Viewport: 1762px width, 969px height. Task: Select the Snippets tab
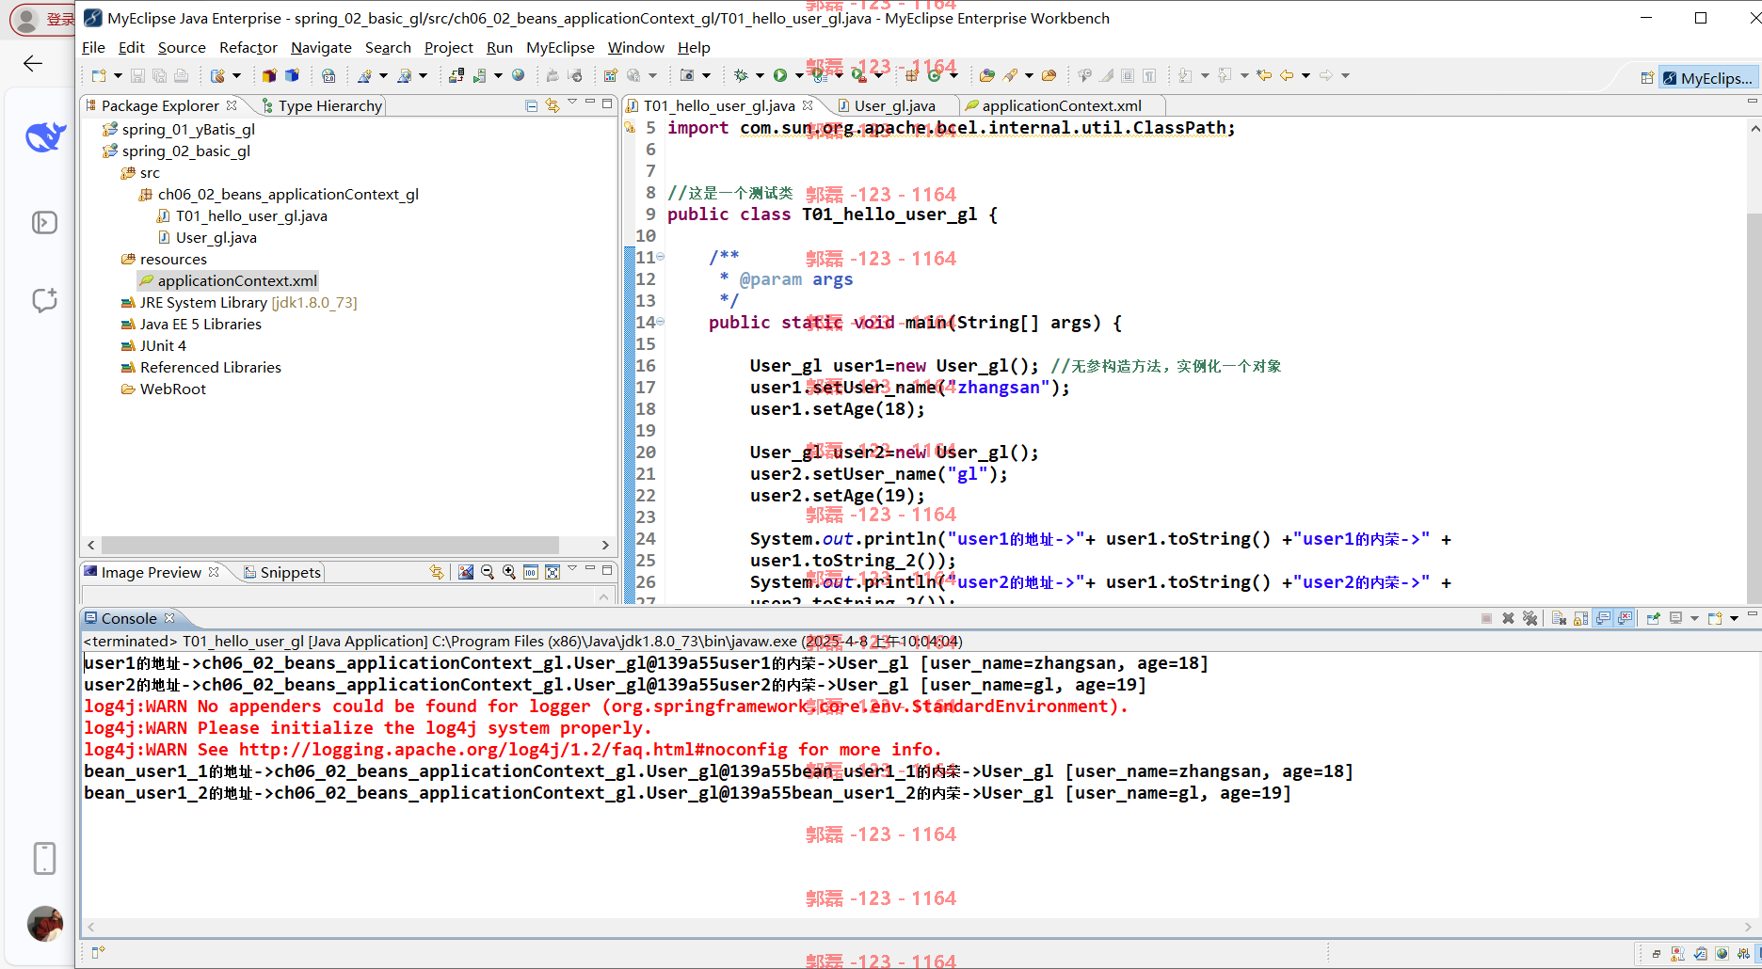(x=282, y=572)
